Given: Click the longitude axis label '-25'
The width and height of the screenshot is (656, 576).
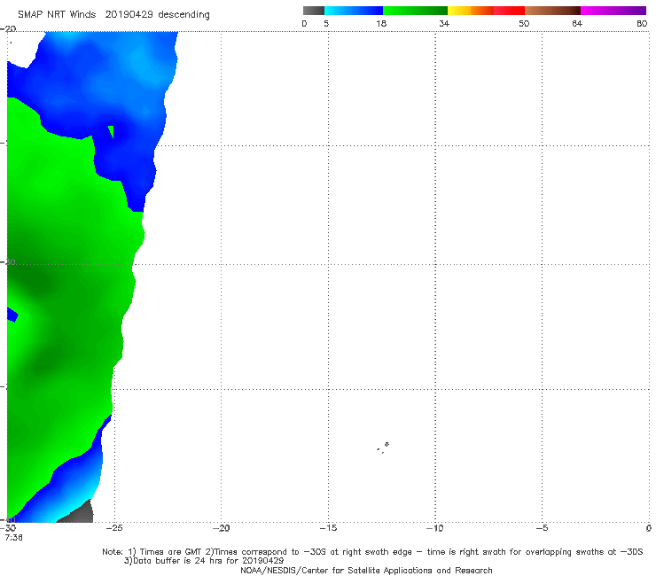Looking at the screenshot, I should pyautogui.click(x=114, y=528).
